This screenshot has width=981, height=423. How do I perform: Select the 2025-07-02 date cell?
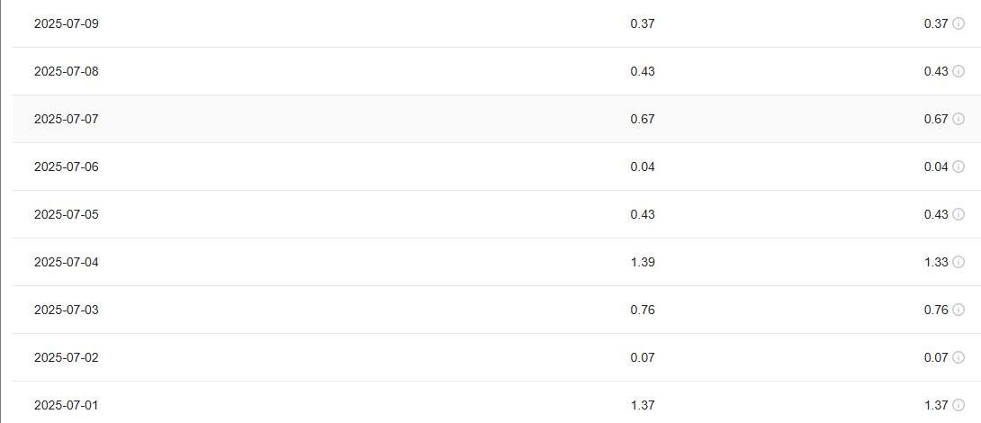[x=67, y=357]
